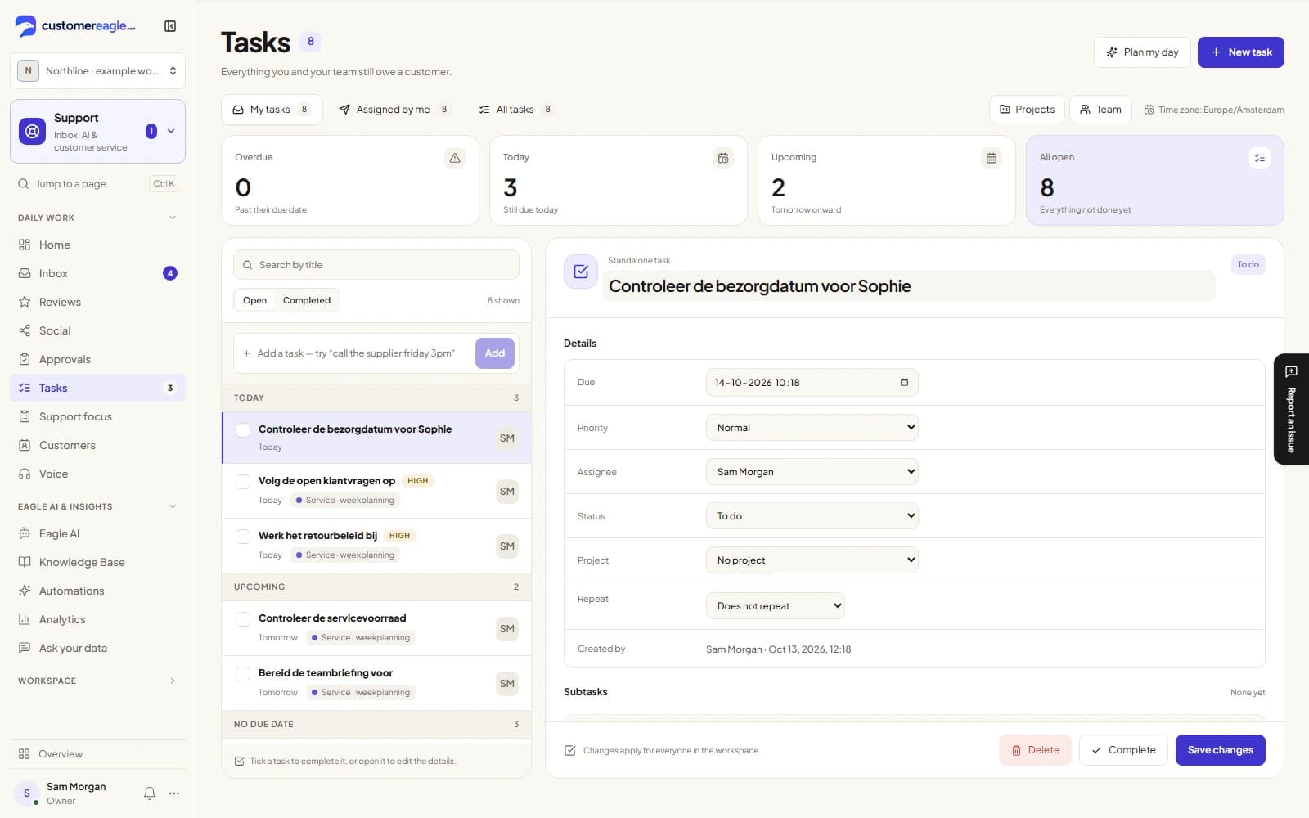The width and height of the screenshot is (1309, 818).
Task: Open the Repeat dropdown
Action: pyautogui.click(x=775, y=605)
